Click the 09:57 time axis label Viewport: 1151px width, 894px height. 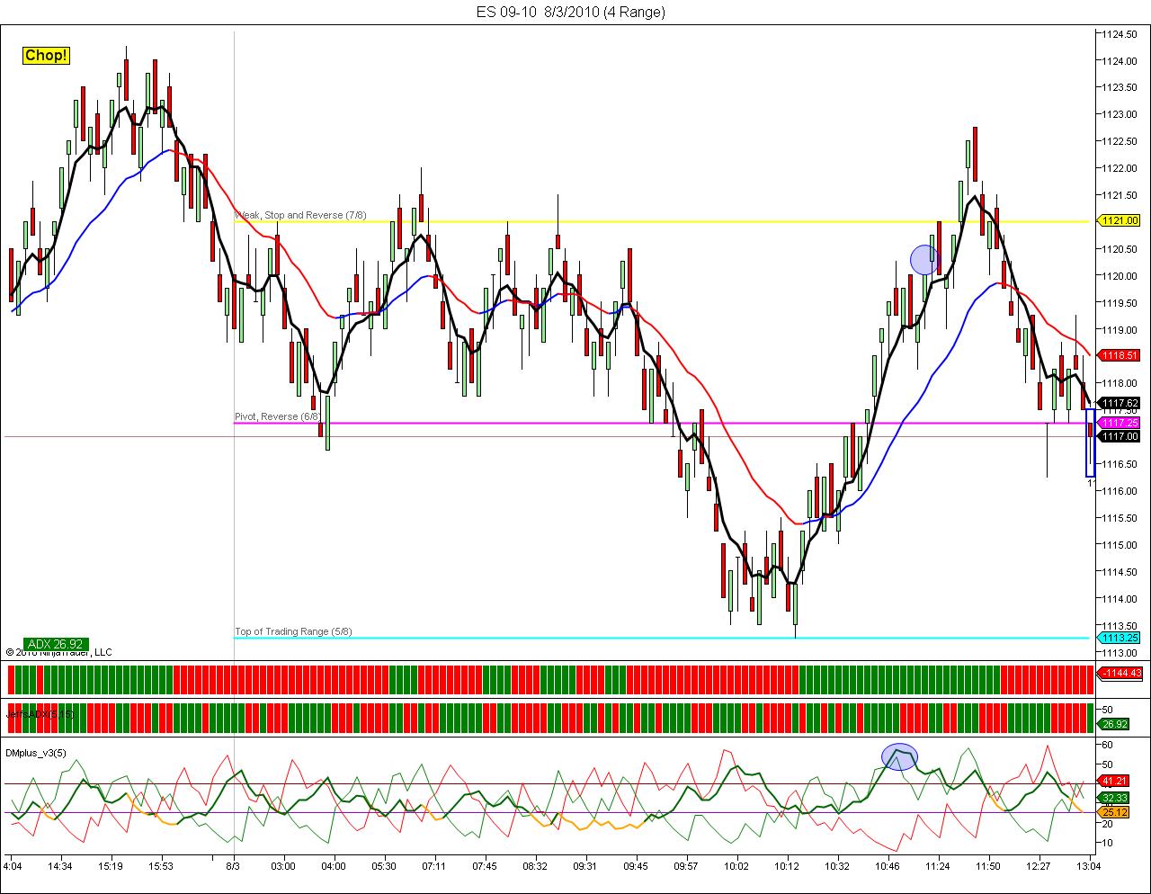[x=686, y=866]
